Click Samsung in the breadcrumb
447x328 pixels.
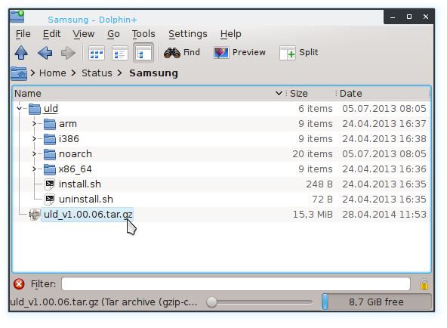click(x=154, y=73)
